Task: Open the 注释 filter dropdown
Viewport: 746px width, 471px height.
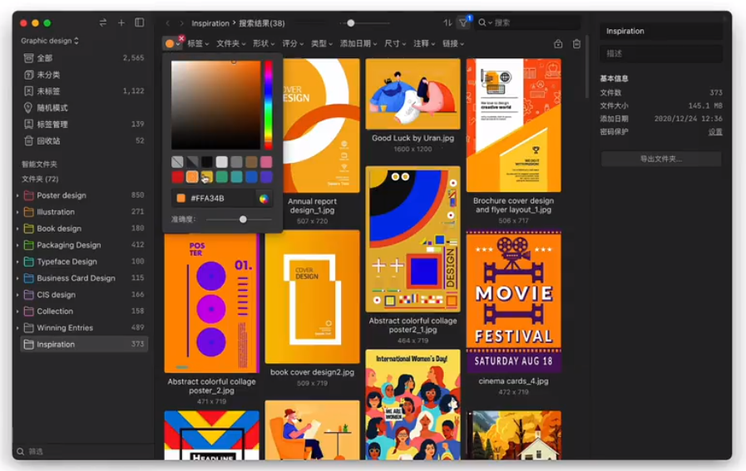Action: (424, 44)
